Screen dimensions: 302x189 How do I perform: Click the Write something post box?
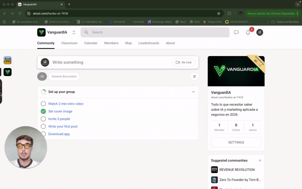pos(118,62)
